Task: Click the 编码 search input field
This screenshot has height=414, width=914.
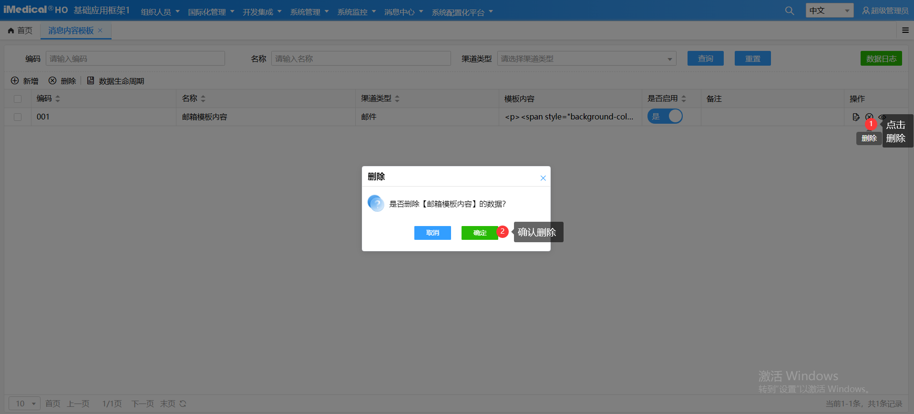Action: pyautogui.click(x=135, y=59)
